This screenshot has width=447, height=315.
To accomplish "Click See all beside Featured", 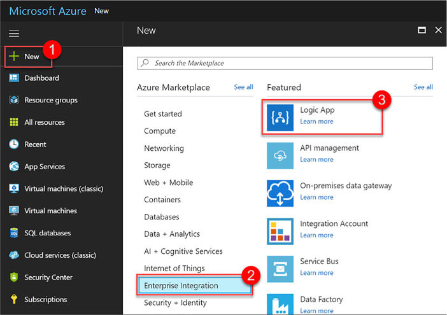I will coord(423,87).
